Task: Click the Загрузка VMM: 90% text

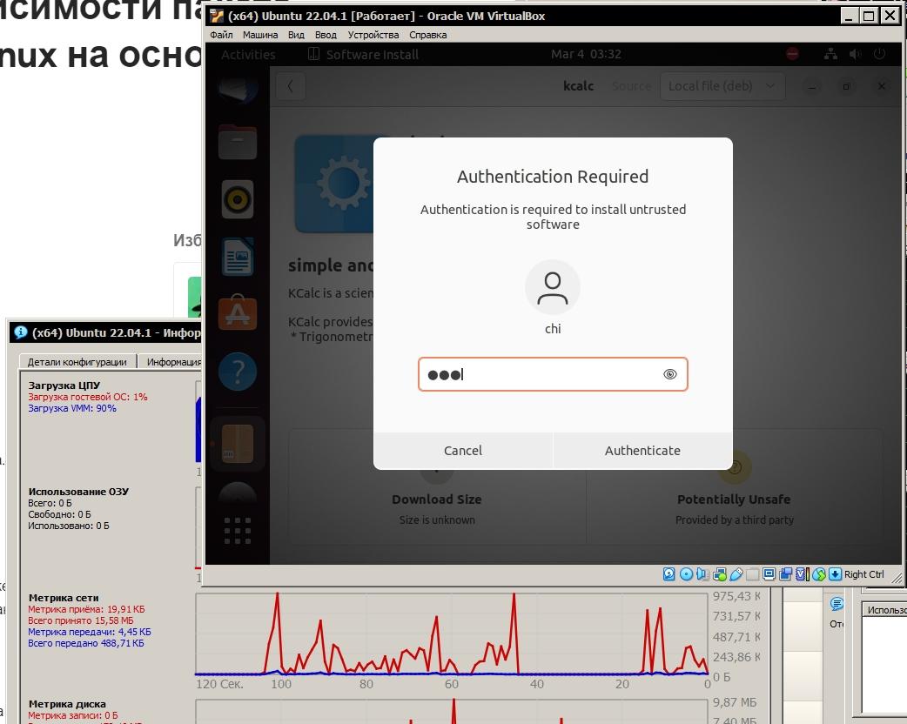Action: click(71, 408)
